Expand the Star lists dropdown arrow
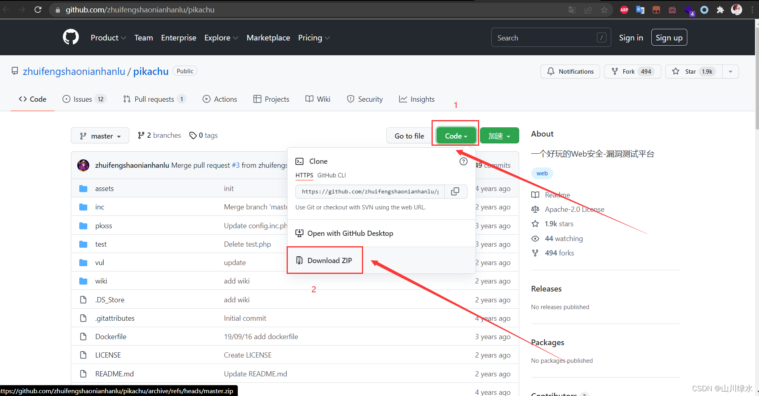The width and height of the screenshot is (759, 396). click(x=731, y=71)
